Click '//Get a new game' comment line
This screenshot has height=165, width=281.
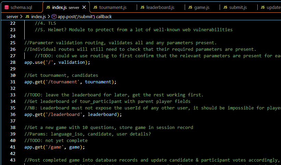click(109, 128)
